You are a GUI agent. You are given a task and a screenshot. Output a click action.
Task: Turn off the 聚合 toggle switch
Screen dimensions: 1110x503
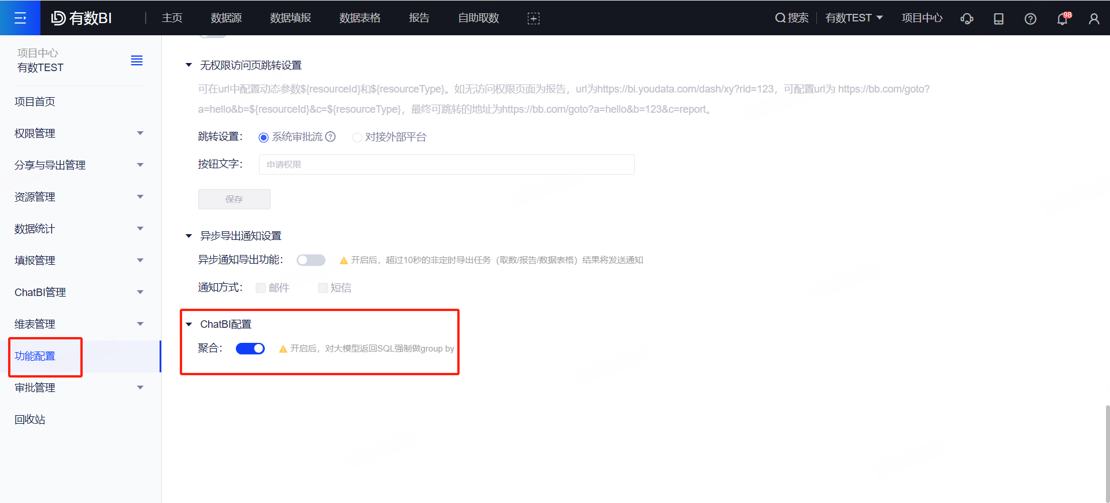(x=250, y=349)
